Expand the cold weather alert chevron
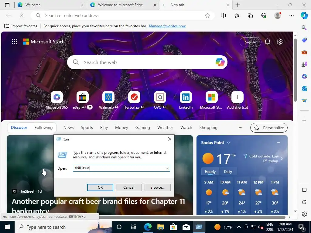The image size is (311, 233). coord(282,158)
